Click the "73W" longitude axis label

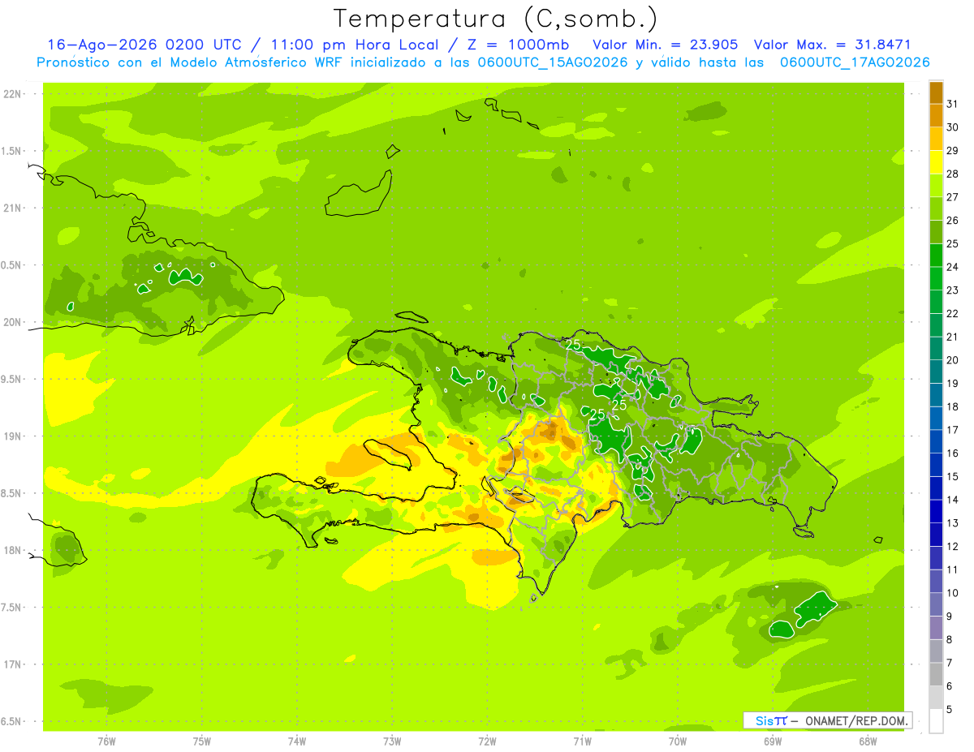coord(392,741)
